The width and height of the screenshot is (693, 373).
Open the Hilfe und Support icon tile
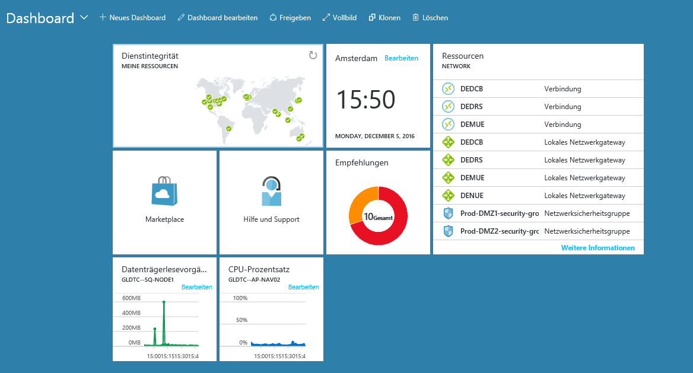coord(271,191)
